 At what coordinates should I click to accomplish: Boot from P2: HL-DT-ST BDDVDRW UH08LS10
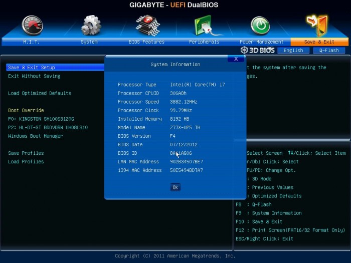tap(48, 127)
